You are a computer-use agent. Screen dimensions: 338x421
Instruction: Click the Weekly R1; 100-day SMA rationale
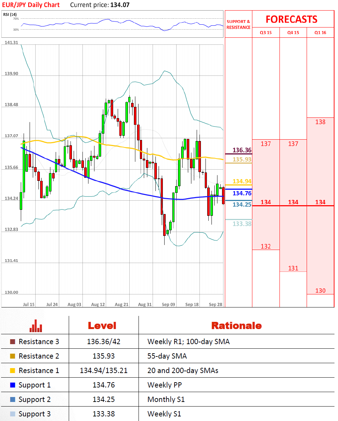(x=189, y=342)
